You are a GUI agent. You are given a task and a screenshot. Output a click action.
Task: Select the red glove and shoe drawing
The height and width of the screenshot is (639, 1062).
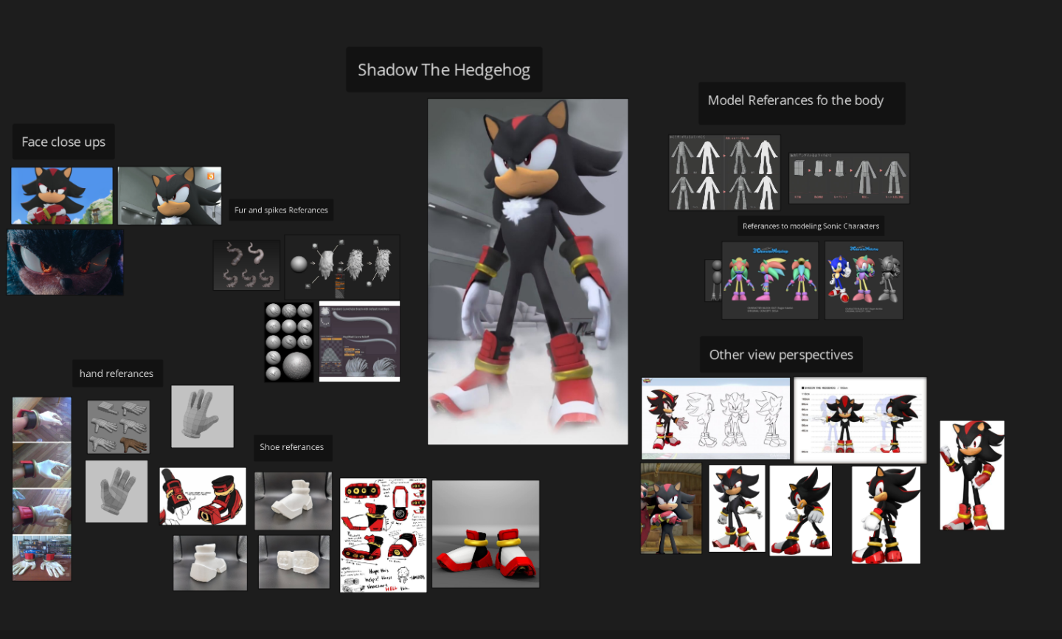(203, 497)
